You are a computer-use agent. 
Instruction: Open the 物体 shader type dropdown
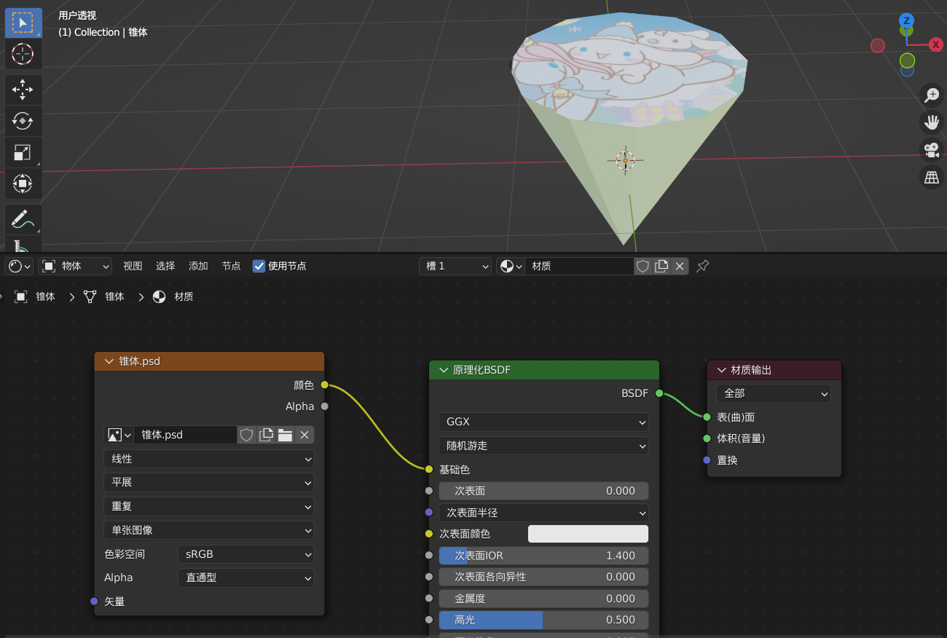(x=76, y=266)
